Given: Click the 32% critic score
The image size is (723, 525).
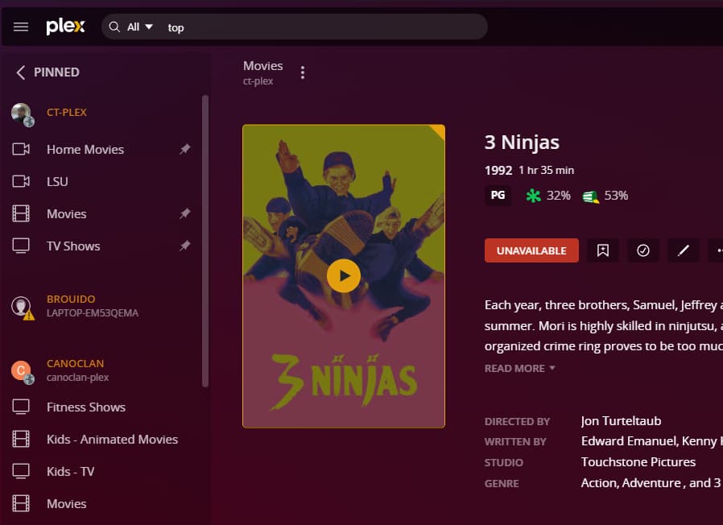Looking at the screenshot, I should point(559,196).
